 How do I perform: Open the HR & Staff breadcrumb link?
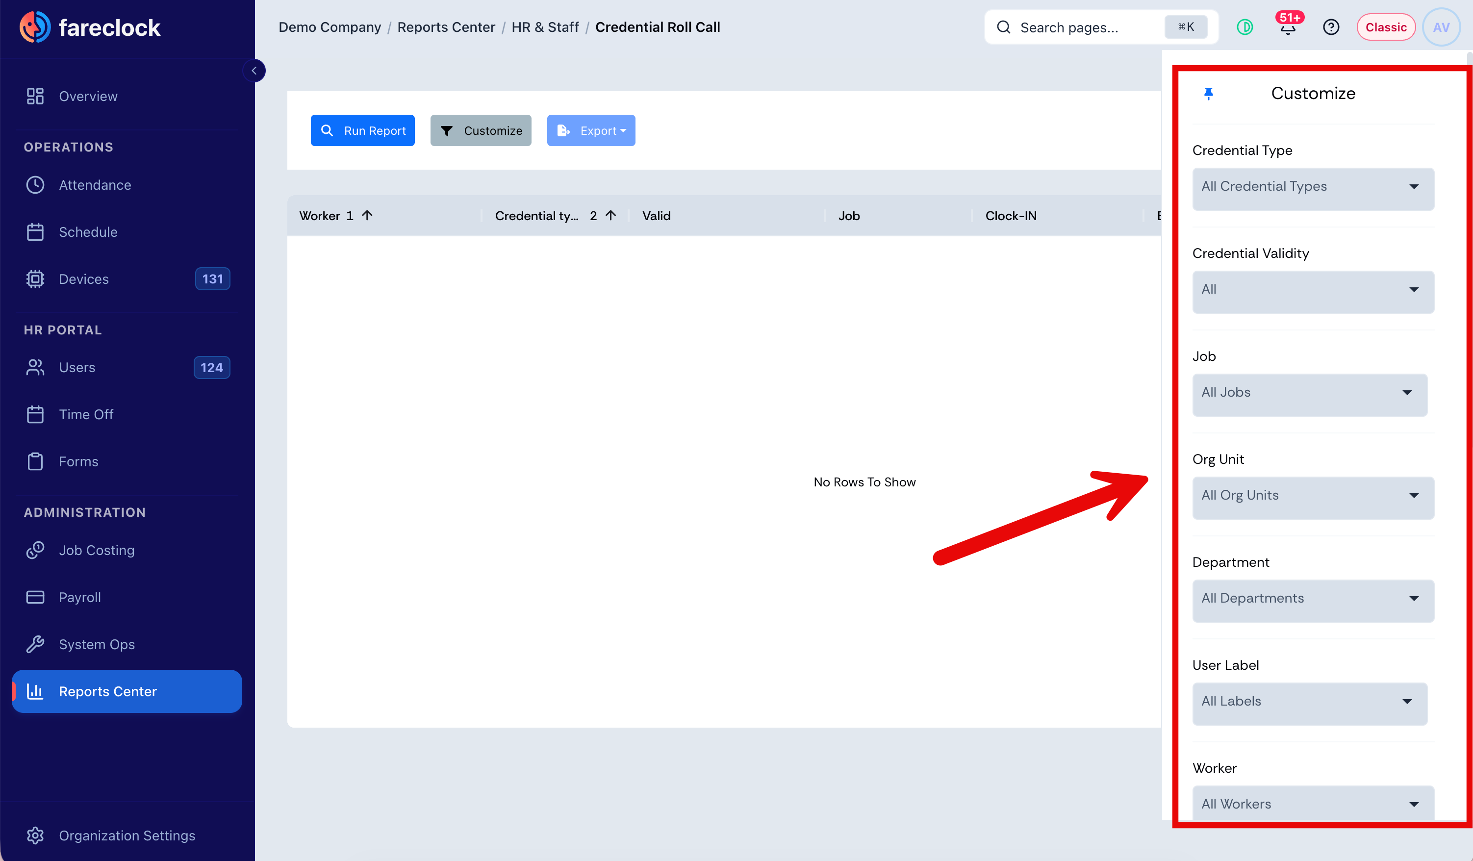(545, 27)
